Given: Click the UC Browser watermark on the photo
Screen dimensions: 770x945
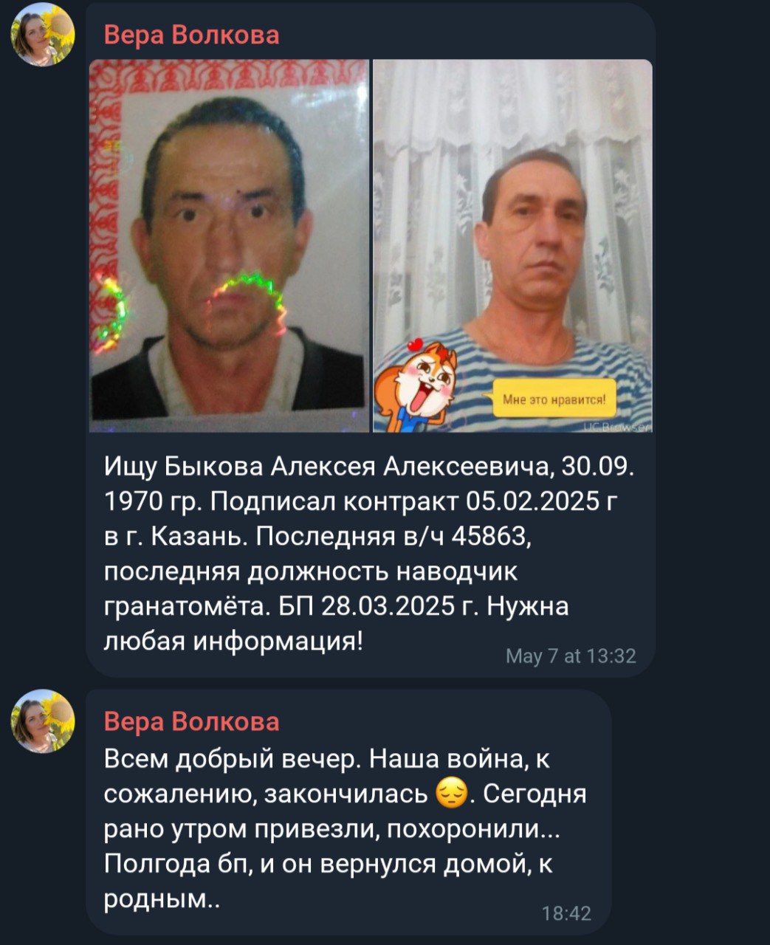Looking at the screenshot, I should pos(618,427).
